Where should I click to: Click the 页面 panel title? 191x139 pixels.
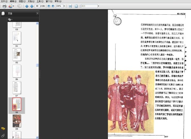10,13
